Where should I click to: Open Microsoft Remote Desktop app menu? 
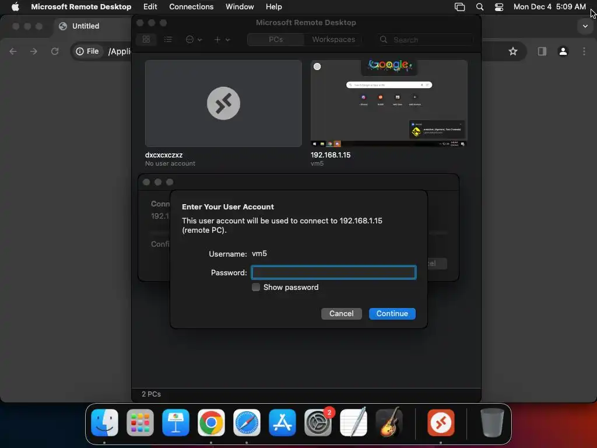(x=81, y=7)
